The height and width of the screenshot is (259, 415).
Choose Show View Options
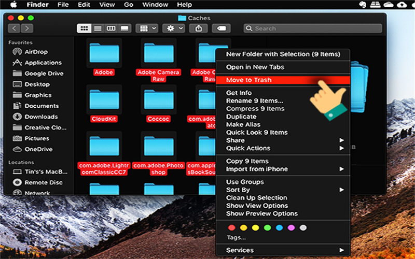click(x=283, y=206)
